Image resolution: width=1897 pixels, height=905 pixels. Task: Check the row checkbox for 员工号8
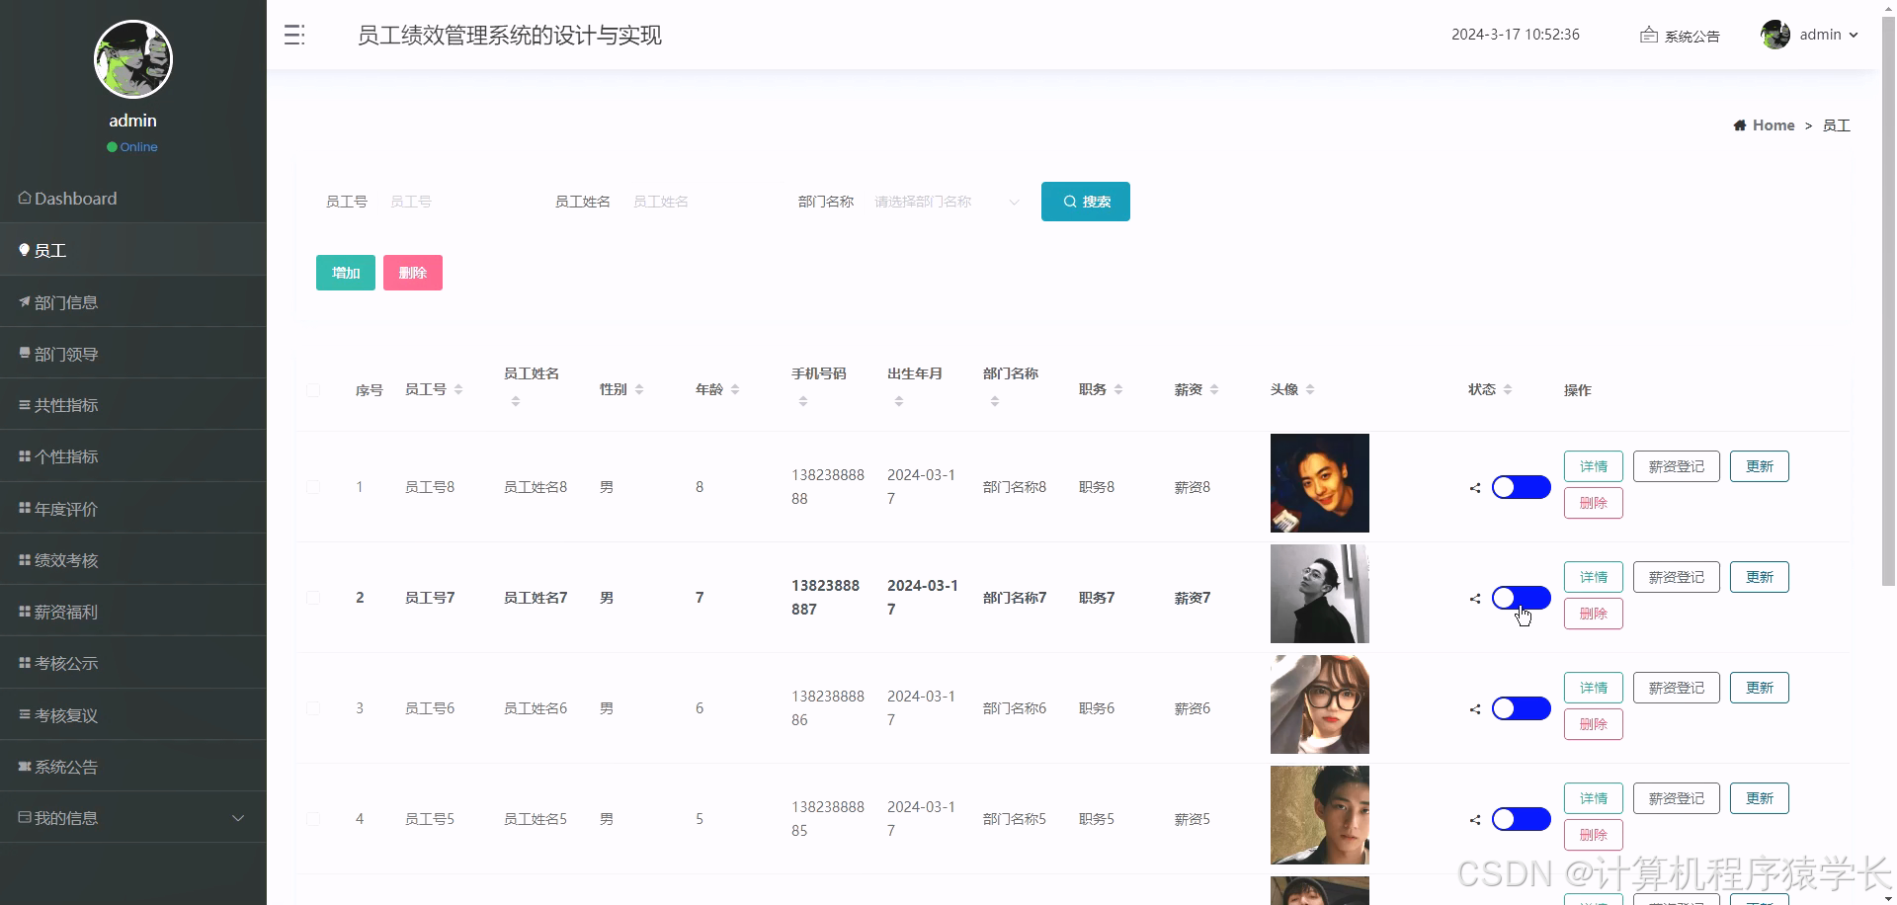click(x=313, y=487)
